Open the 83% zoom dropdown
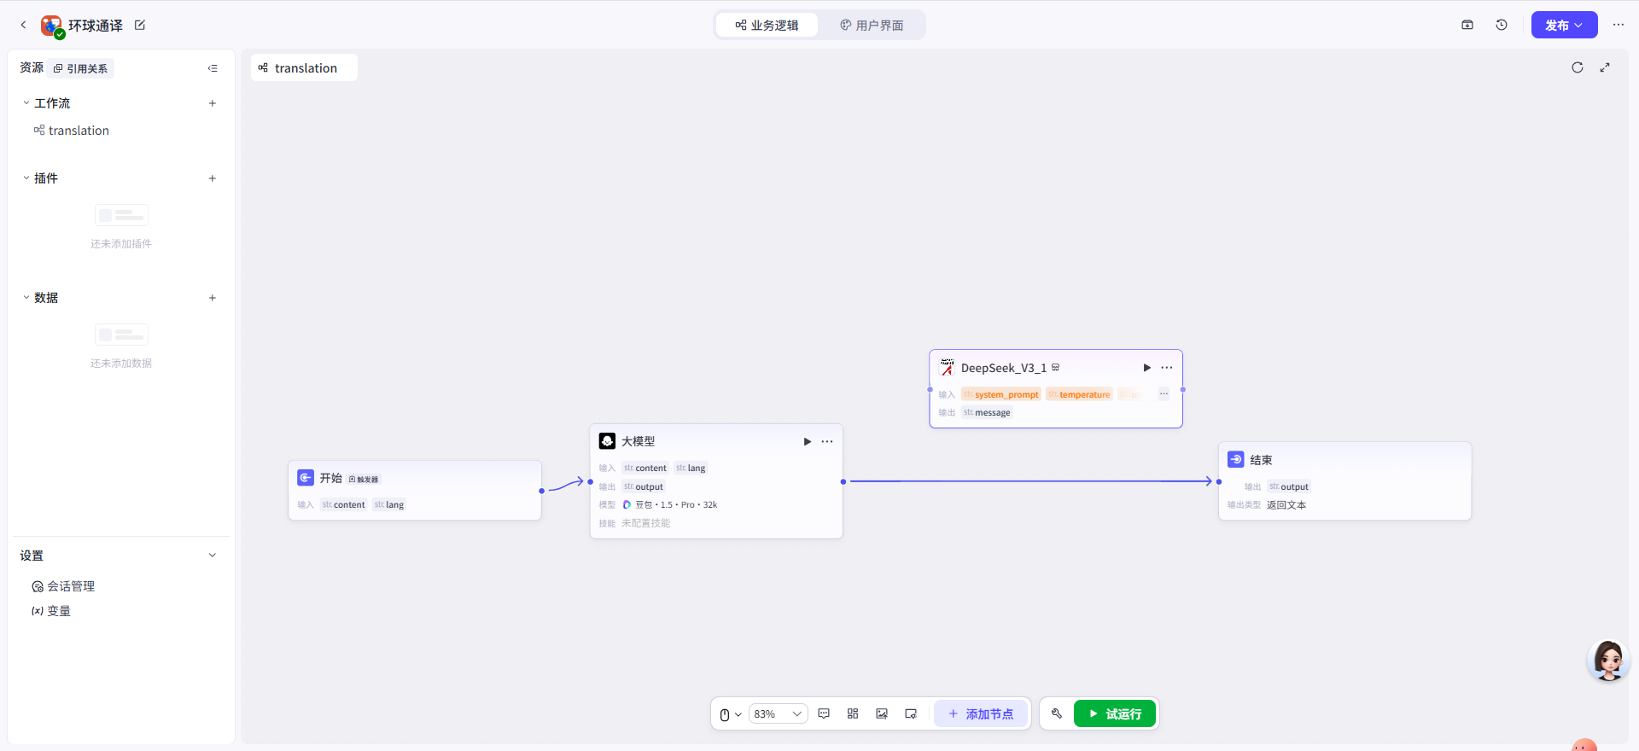1639x751 pixels. pyautogui.click(x=778, y=714)
